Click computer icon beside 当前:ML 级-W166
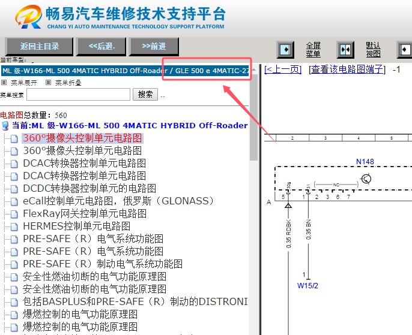Screen dimensions: 412x335 click(5, 126)
